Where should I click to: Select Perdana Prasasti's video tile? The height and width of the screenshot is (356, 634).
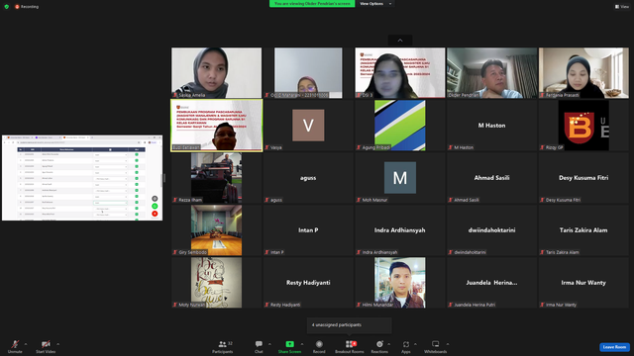point(583,72)
